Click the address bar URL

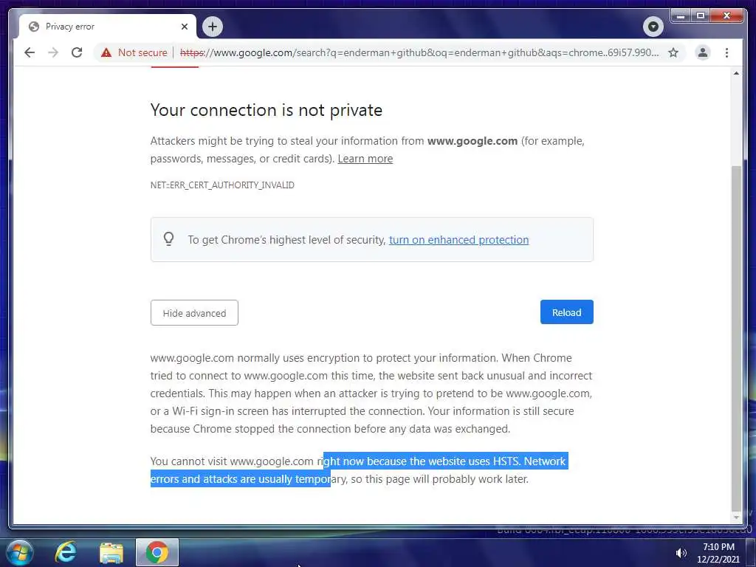coord(419,52)
